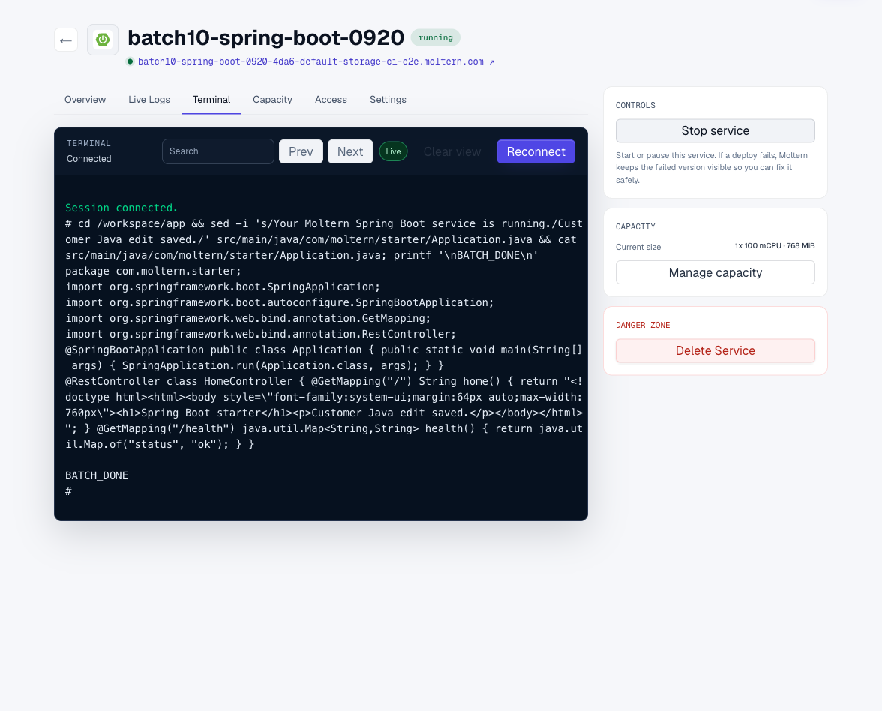Click the GetMapping import line
882x711 pixels.
247,318
